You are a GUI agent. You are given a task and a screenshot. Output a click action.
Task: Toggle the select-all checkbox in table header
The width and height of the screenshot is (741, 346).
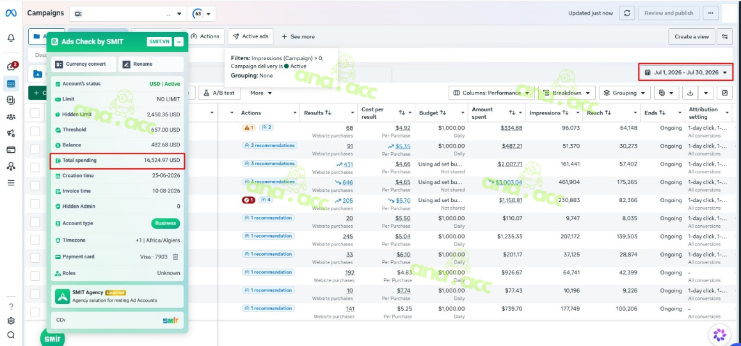point(35,113)
